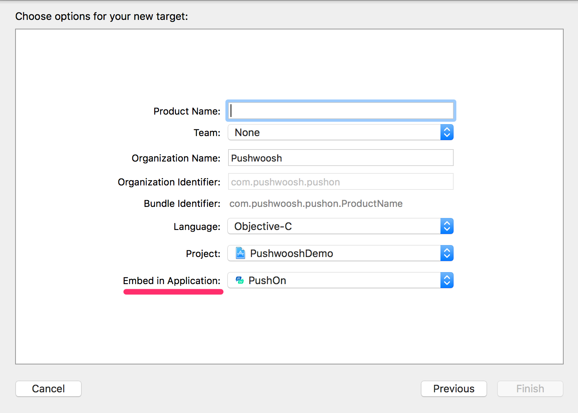Click blue arrows on Embed in Application popup
Image resolution: width=578 pixels, height=413 pixels.
point(447,281)
